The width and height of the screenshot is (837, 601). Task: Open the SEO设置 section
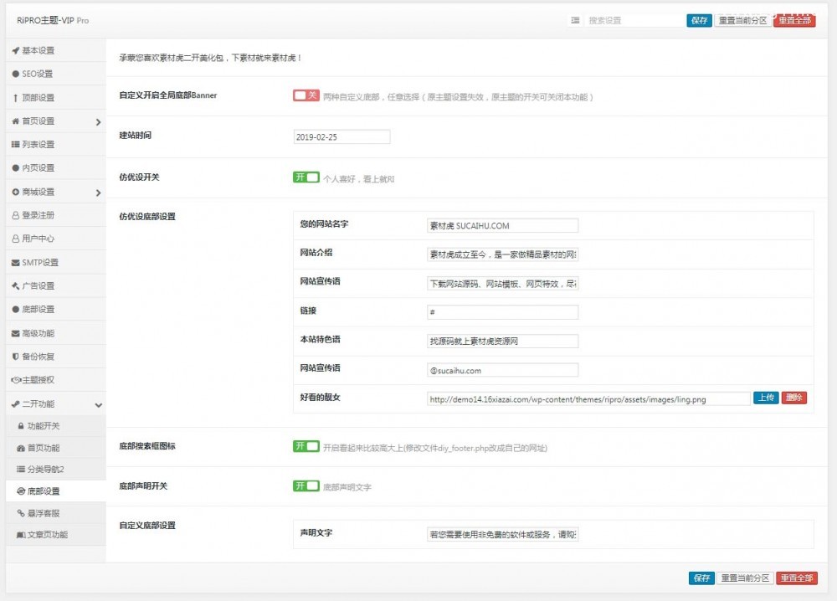(56, 74)
